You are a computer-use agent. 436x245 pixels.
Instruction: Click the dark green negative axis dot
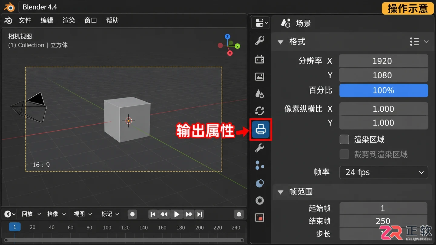pyautogui.click(x=231, y=43)
